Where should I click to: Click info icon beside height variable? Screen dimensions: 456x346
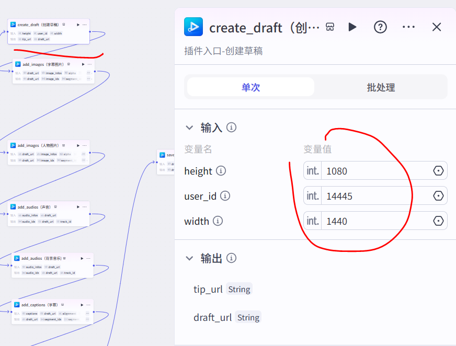tap(220, 171)
